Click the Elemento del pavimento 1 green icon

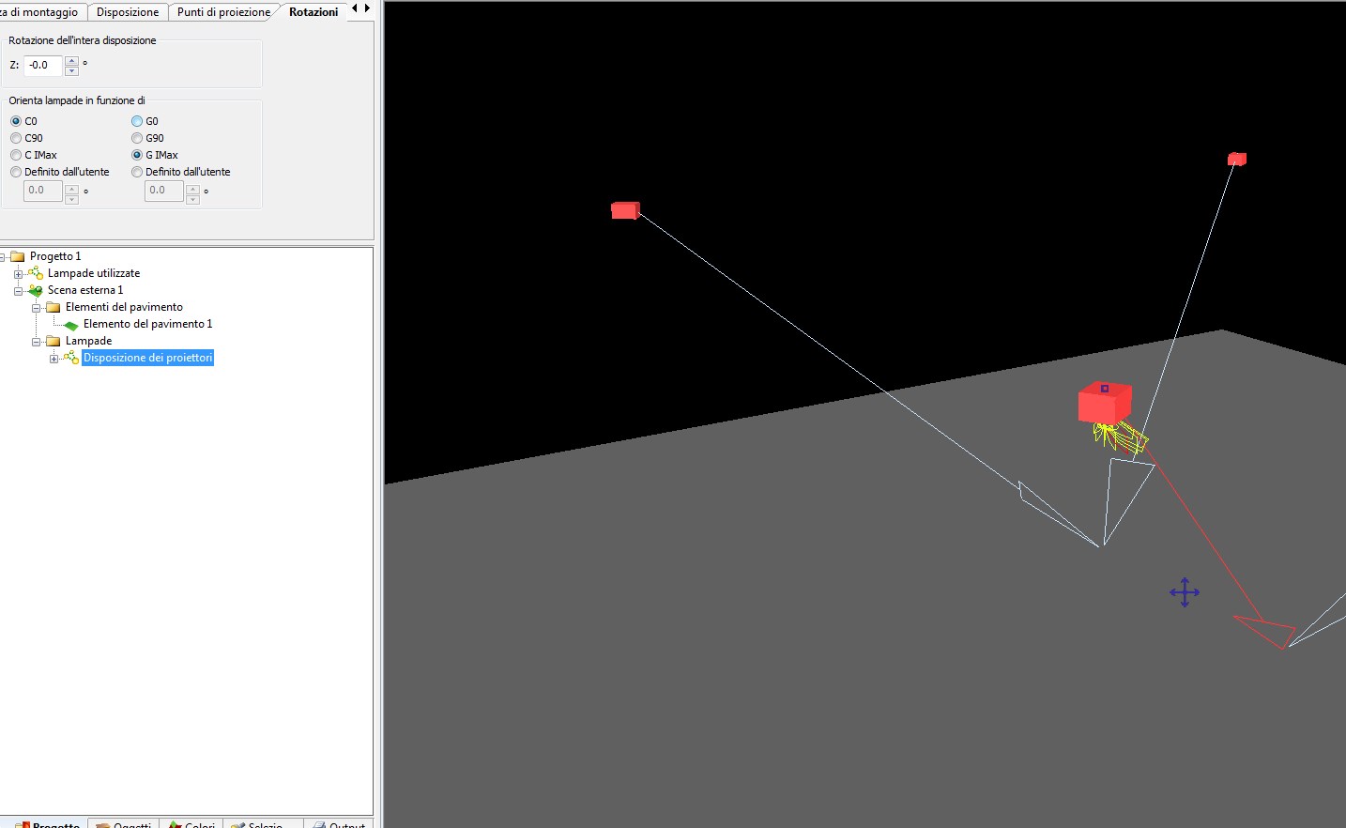[x=70, y=325]
